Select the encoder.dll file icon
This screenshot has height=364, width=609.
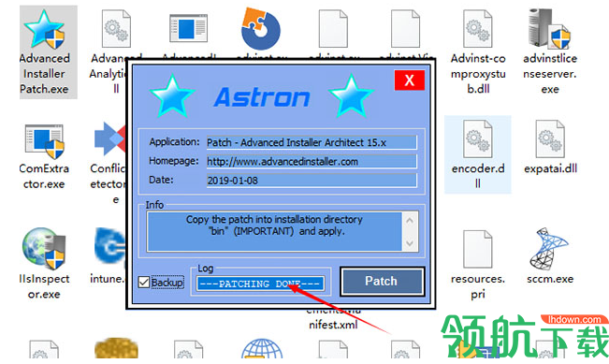[x=478, y=139]
